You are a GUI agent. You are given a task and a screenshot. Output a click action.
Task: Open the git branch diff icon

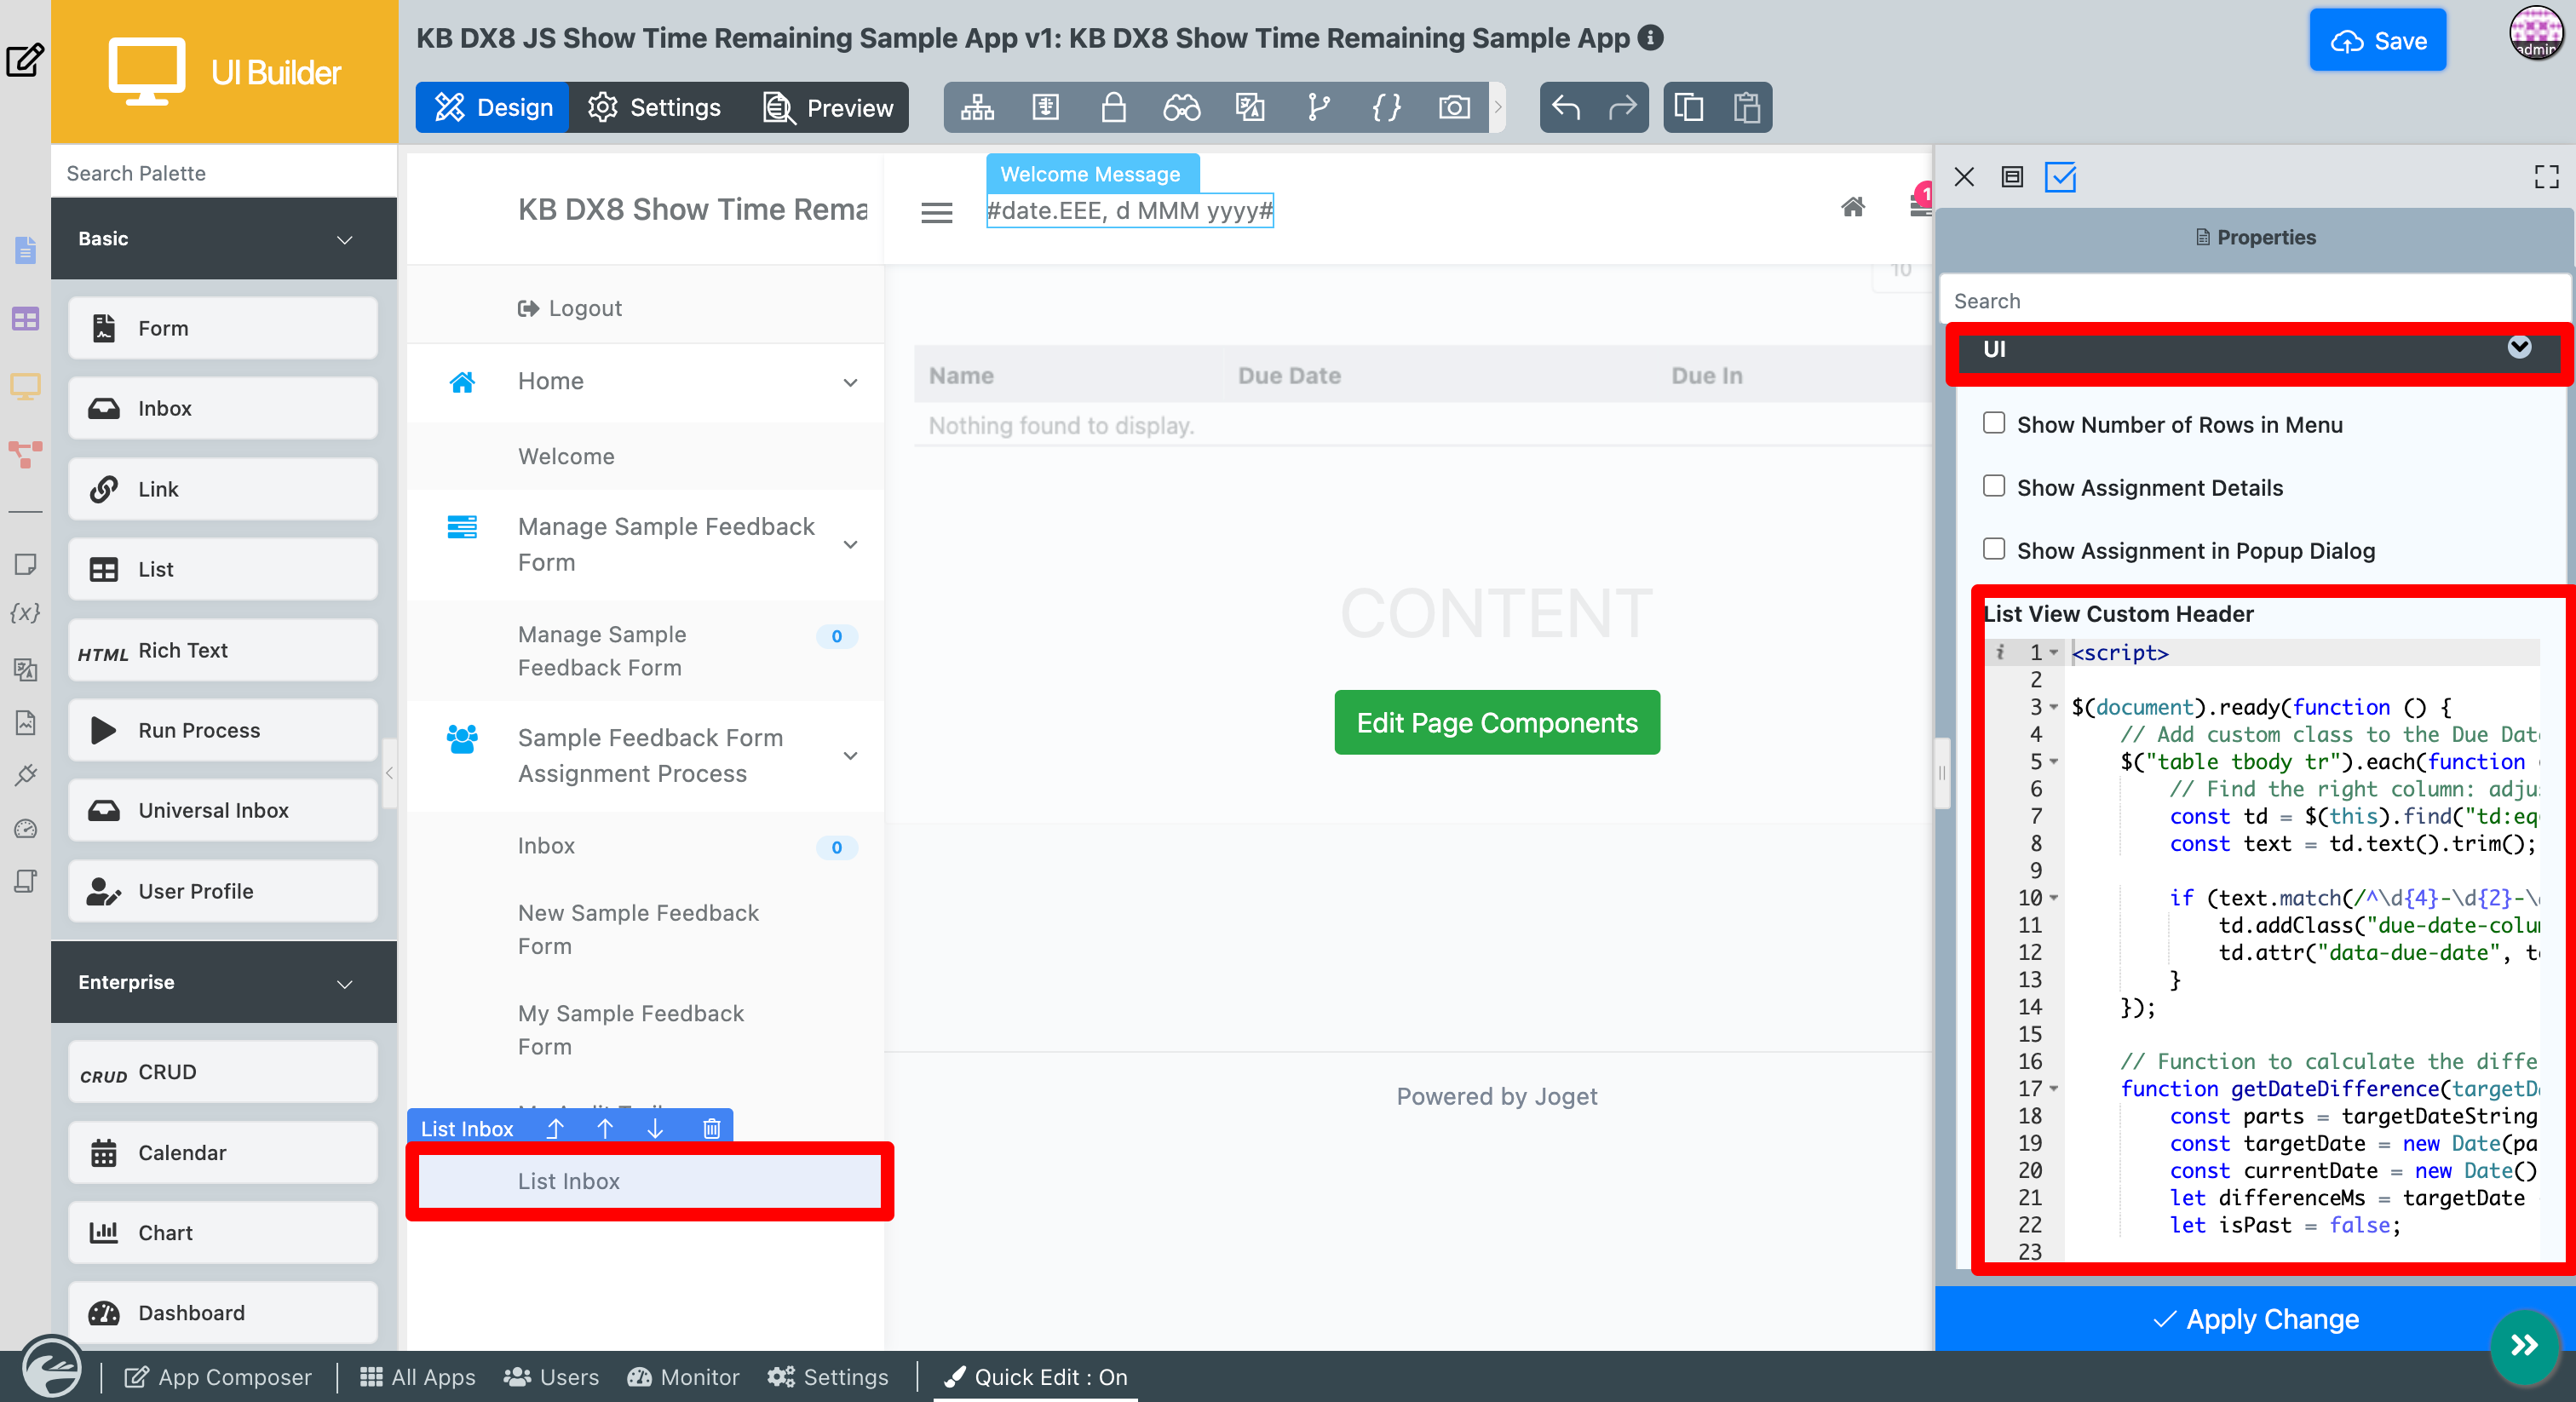click(x=1318, y=107)
